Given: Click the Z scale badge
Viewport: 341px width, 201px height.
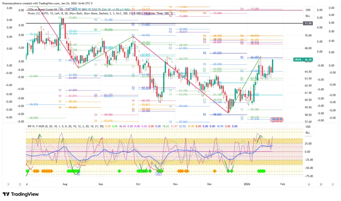Looking at the screenshot, I should 20,184.
